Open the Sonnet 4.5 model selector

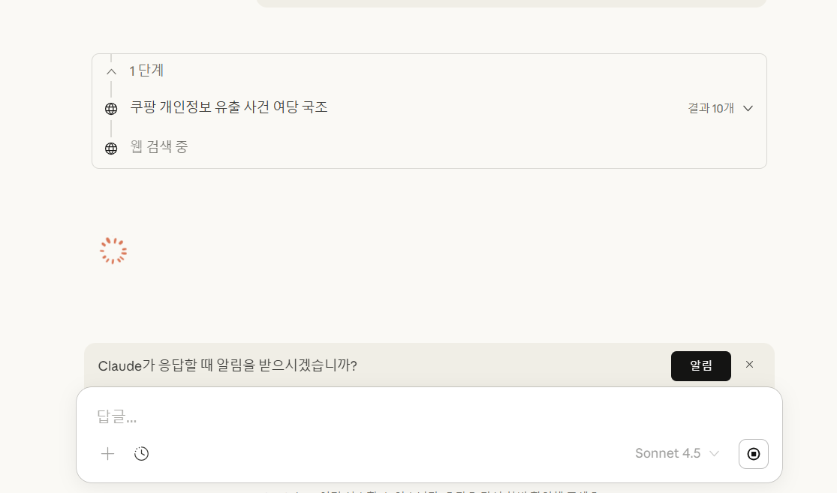tap(668, 453)
